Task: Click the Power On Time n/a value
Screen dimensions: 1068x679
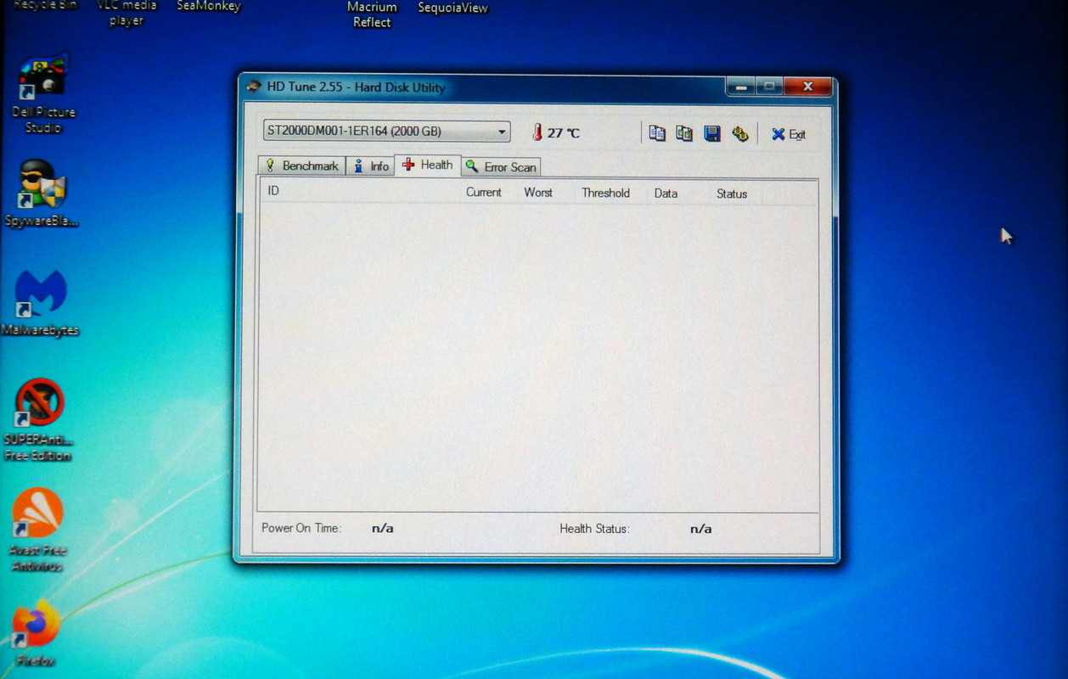Action: 382,528
